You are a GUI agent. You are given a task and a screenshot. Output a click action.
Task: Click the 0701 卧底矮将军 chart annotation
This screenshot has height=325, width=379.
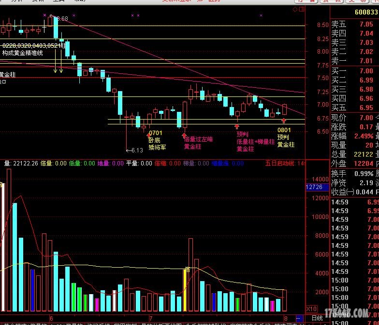click(x=157, y=140)
